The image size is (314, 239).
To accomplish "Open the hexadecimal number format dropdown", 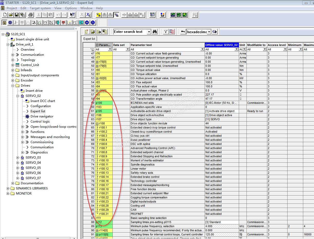I will coord(209,32).
